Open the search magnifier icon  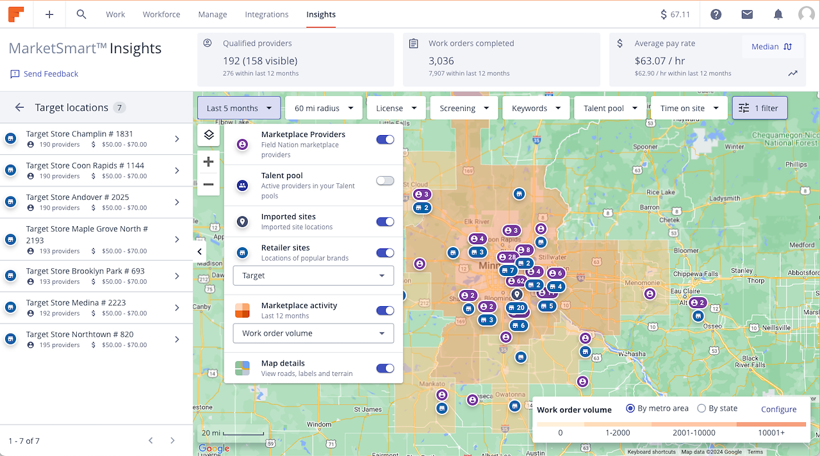(x=81, y=14)
